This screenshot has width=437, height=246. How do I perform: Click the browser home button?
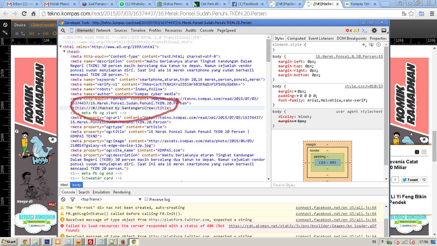33,14
